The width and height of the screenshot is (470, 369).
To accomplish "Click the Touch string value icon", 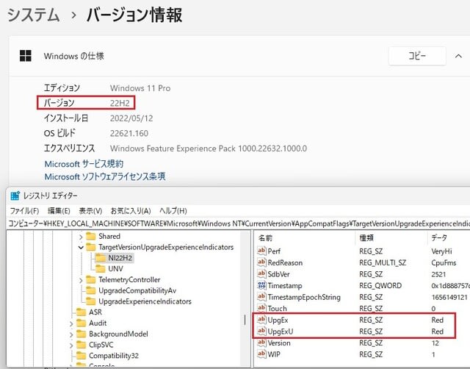I will click(261, 308).
